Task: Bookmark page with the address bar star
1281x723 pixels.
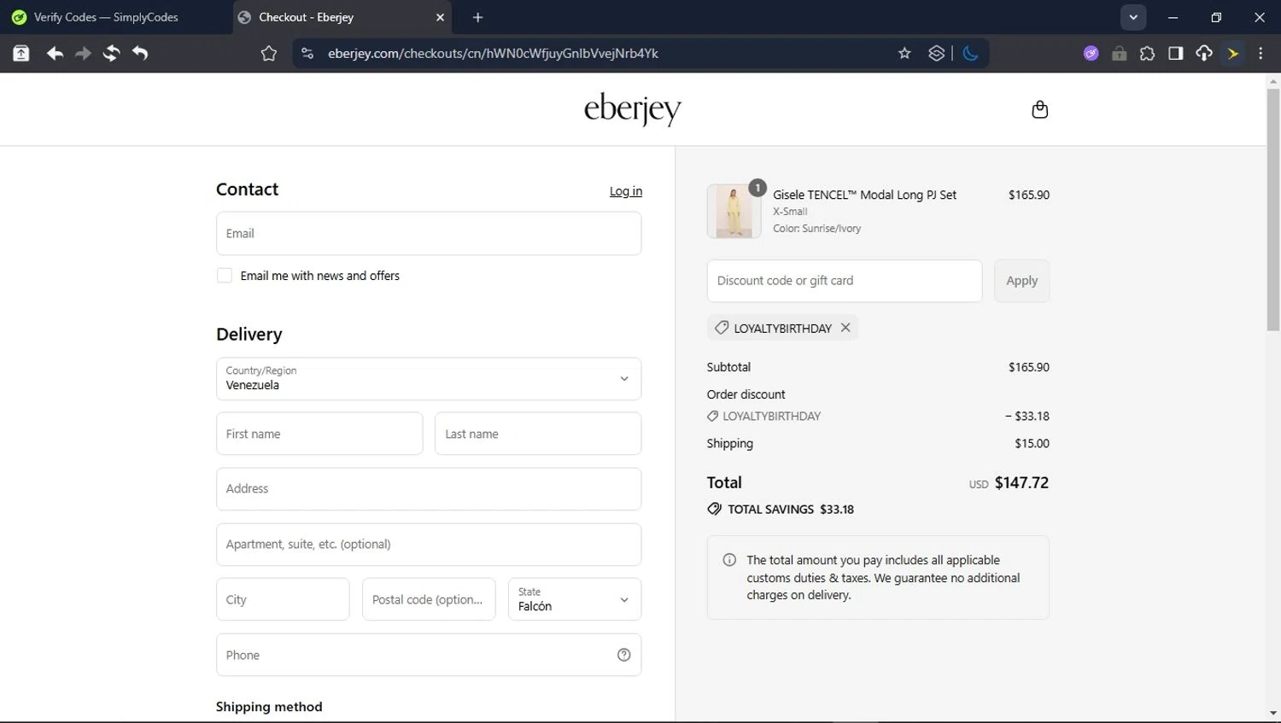Action: 904,53
